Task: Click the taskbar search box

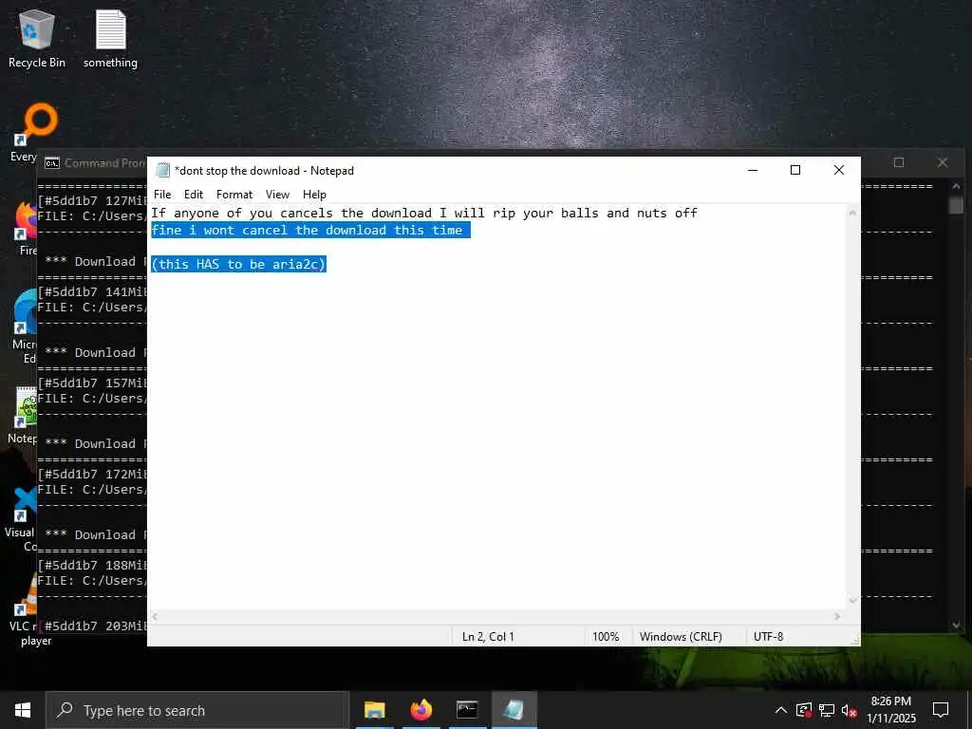Action: [x=197, y=710]
